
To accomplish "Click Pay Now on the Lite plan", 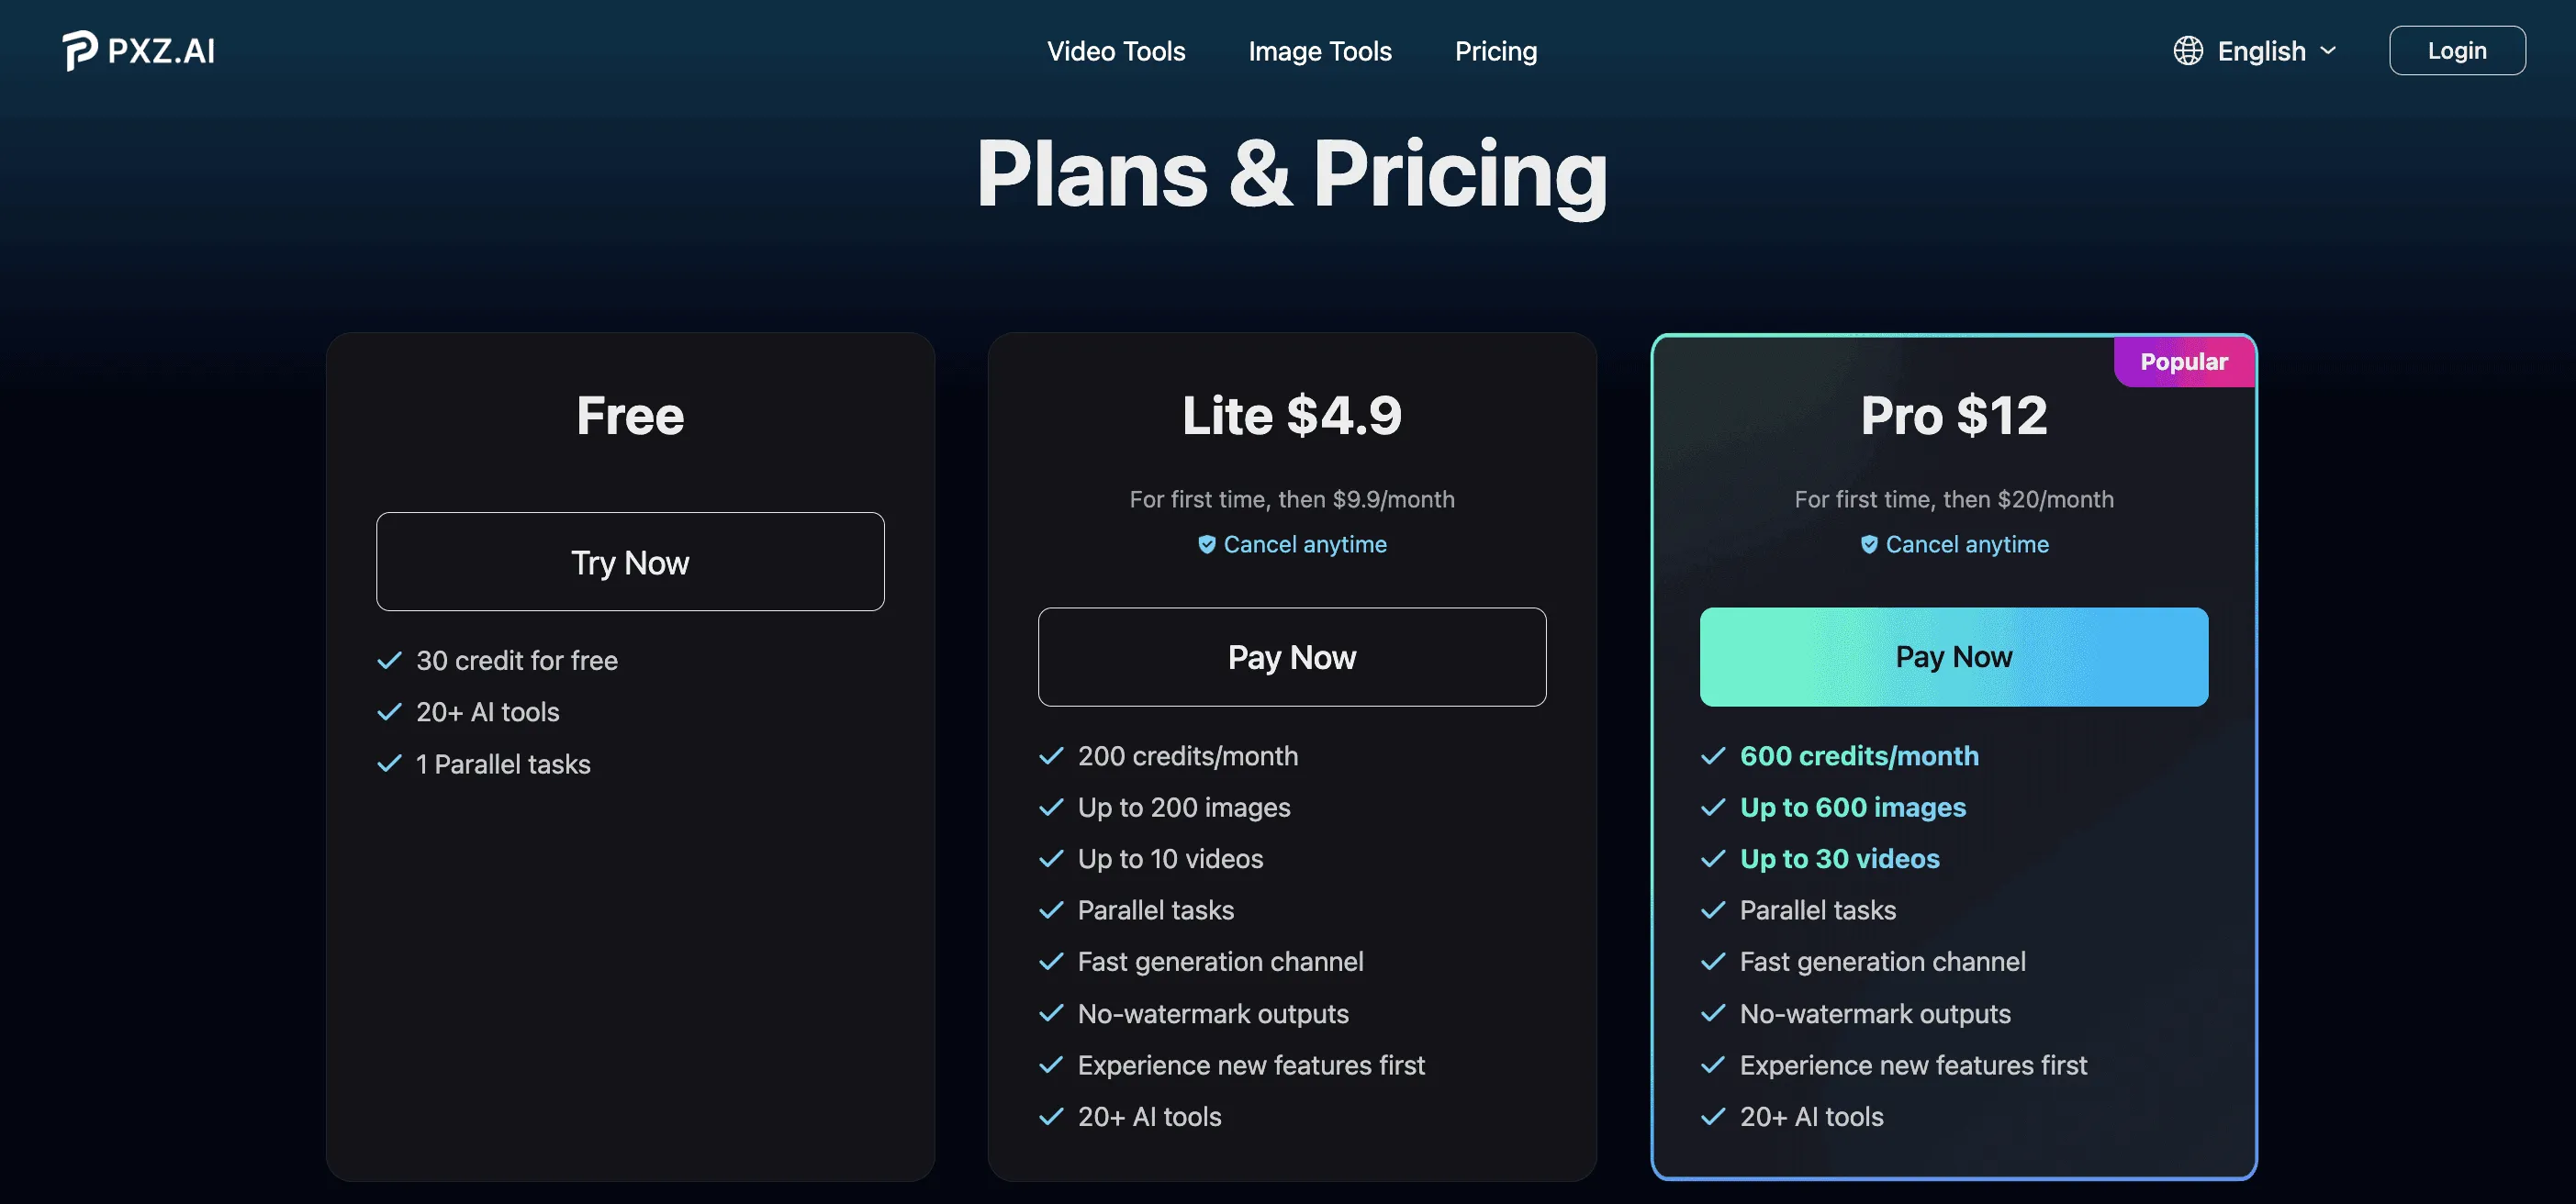I will tap(1292, 657).
